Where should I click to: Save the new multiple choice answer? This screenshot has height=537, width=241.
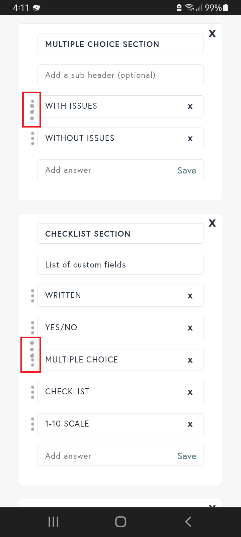187,170
